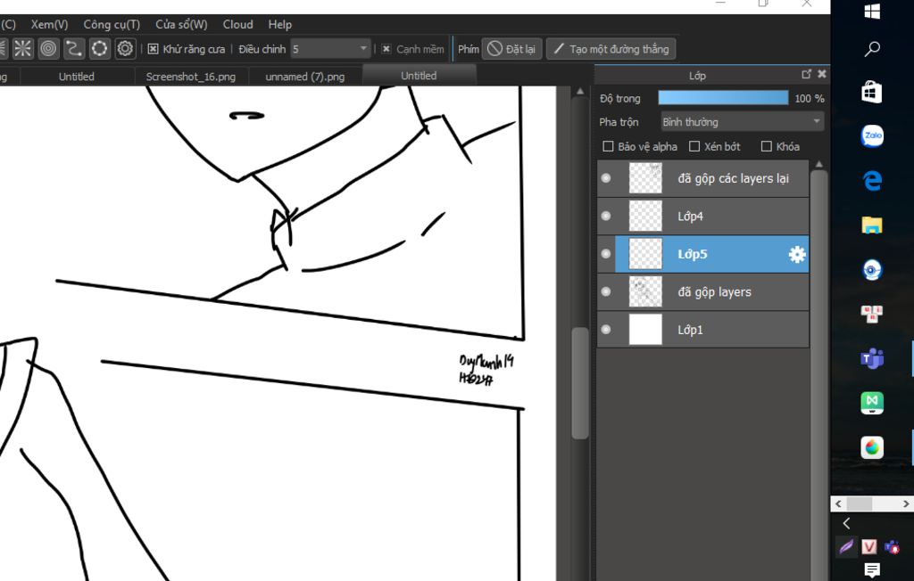Open the Cloud menu
This screenshot has height=581, width=914.
(237, 24)
